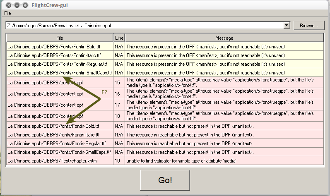Image resolution: width=330 pixels, height=196 pixels.
Task: Select the lowercase fonts/Fontin-Italic.ttf file cell
Action: (60, 135)
